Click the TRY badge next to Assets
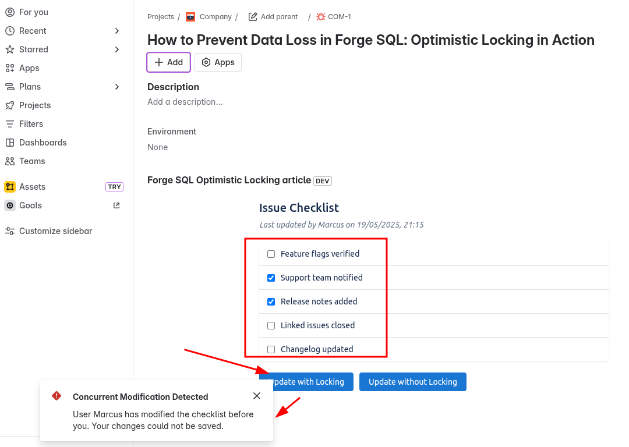This screenshot has height=447, width=629. [x=114, y=187]
